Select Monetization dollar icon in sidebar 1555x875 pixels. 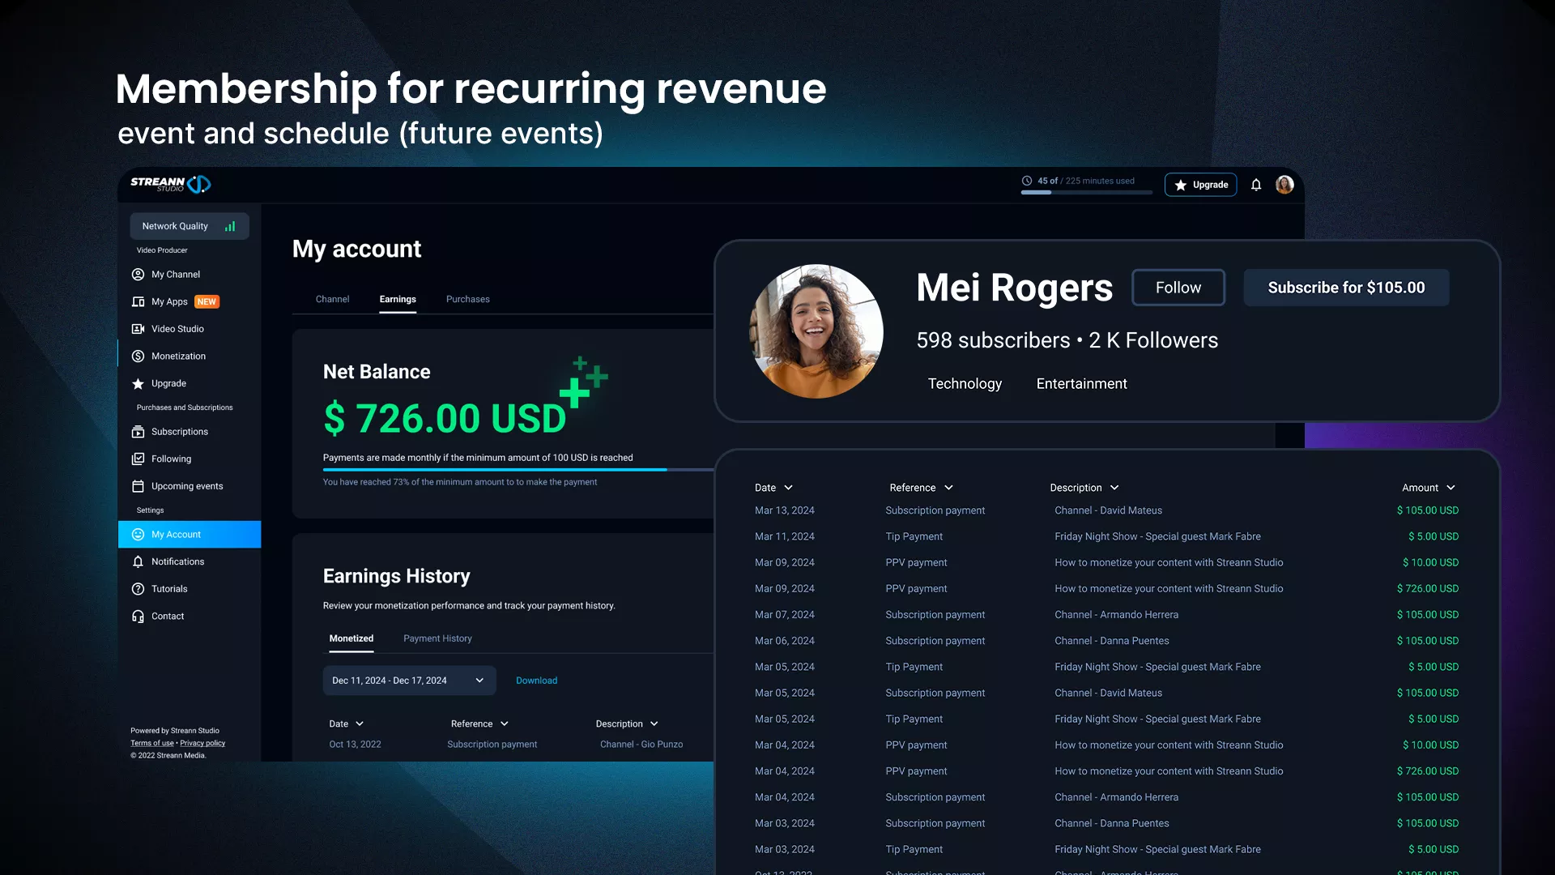coord(138,356)
